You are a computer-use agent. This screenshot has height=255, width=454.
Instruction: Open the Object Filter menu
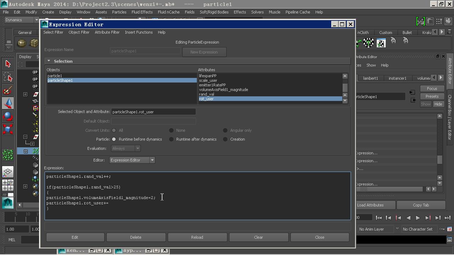79,32
